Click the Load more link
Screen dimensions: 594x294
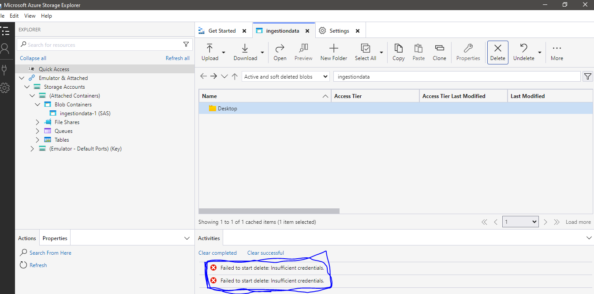coord(578,222)
